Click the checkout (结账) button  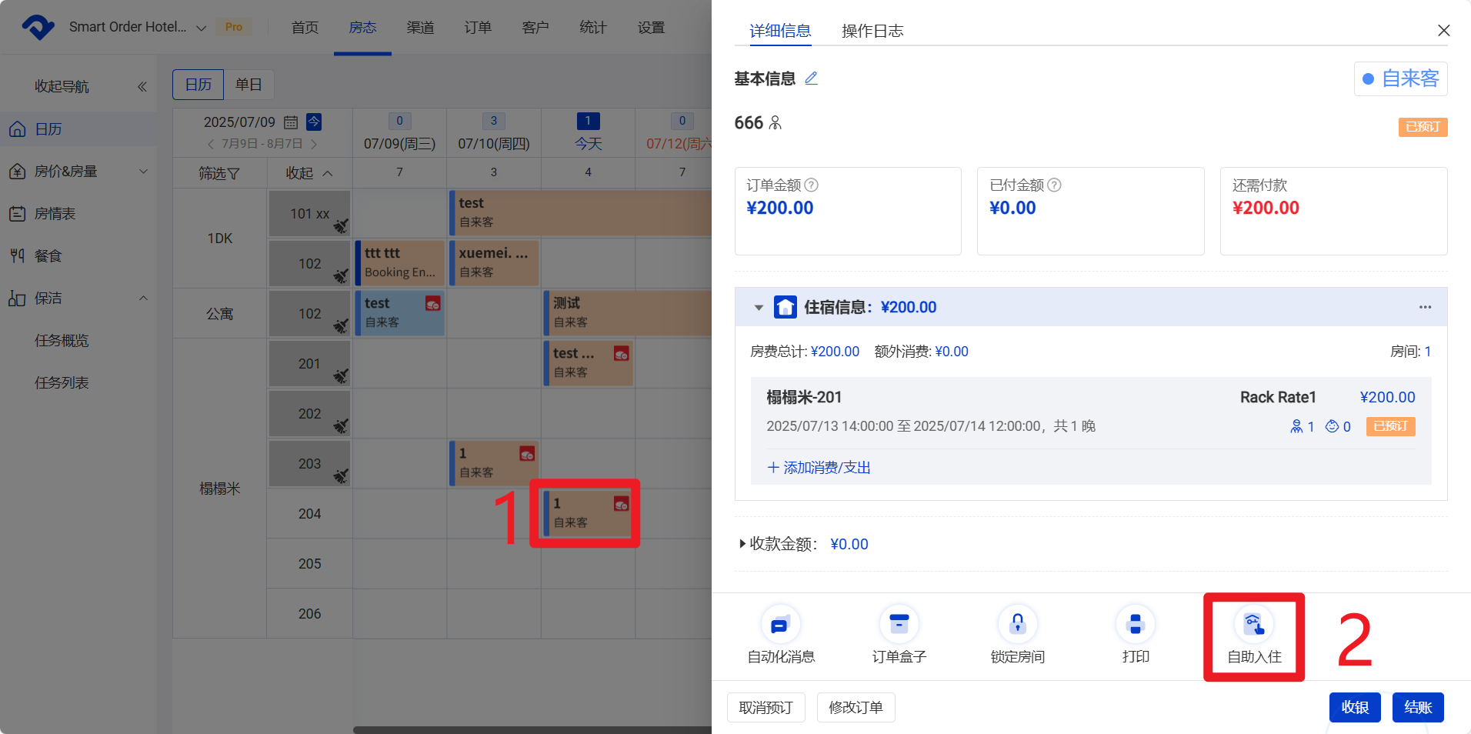click(x=1417, y=707)
